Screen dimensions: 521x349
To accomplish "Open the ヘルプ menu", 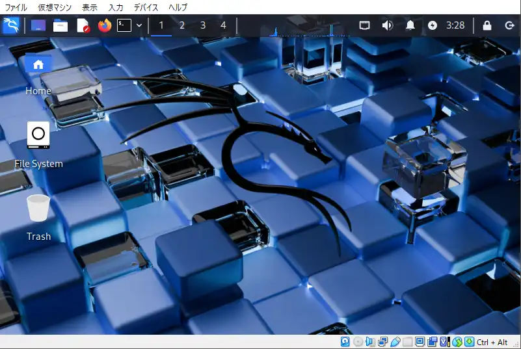I will [178, 7].
